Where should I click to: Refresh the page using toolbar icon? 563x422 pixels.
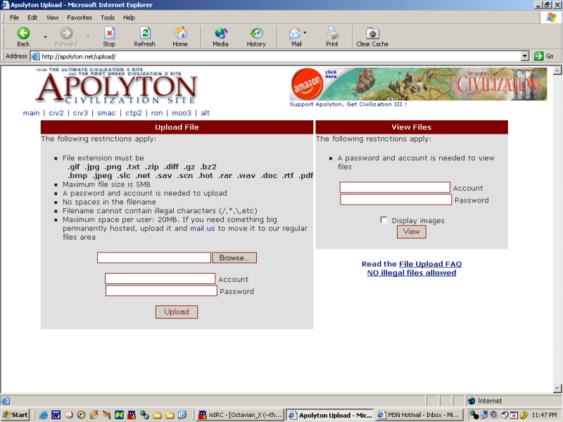pos(145,33)
